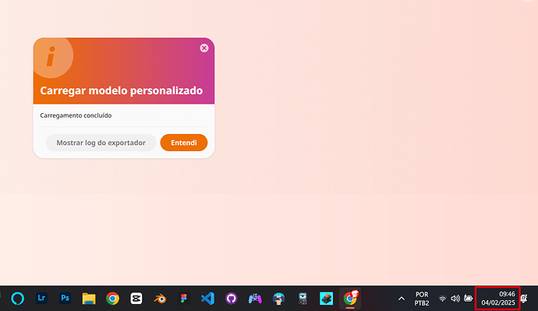
Task: Launch Blender from the taskbar
Action: point(160,299)
